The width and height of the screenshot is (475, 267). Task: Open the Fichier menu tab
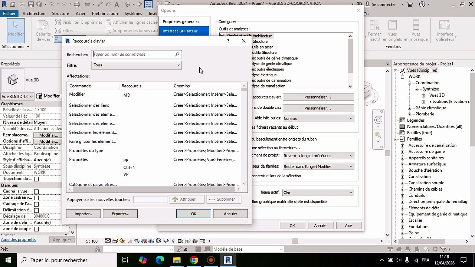coord(9,14)
